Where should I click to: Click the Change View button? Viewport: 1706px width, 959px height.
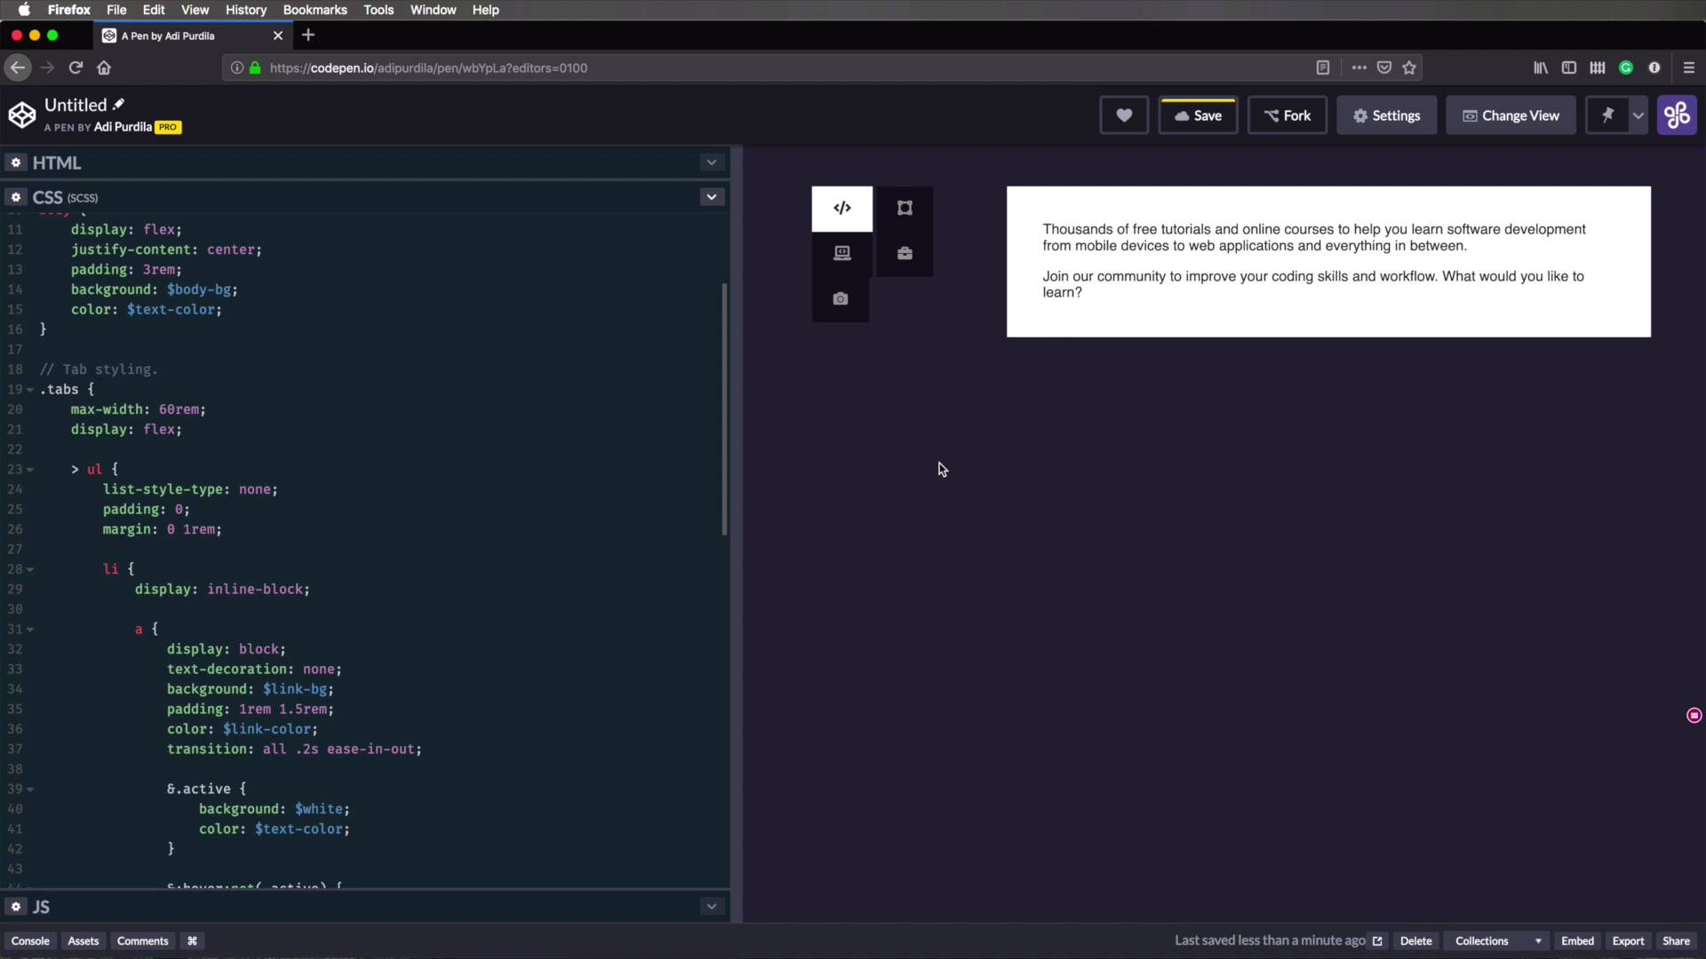[1511, 115]
